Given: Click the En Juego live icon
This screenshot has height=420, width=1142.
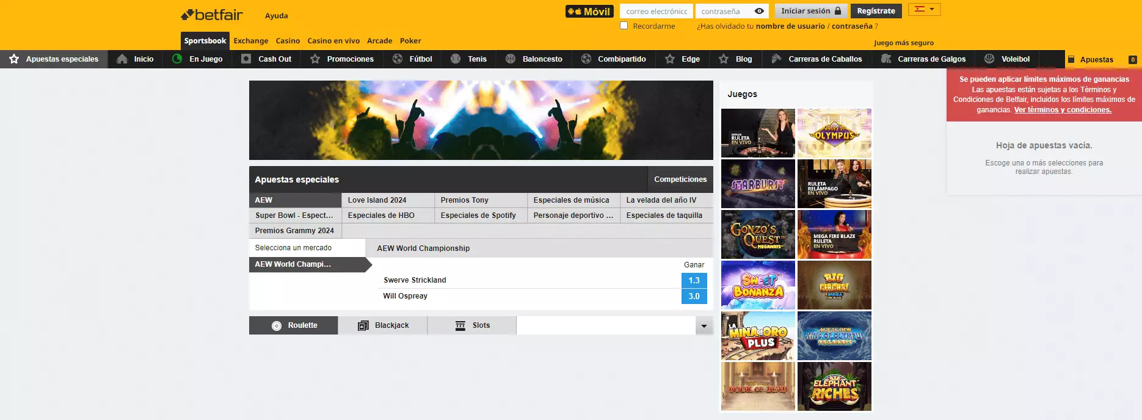Looking at the screenshot, I should click(177, 59).
